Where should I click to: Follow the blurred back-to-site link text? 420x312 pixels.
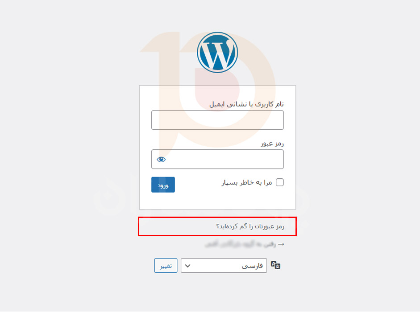pos(240,244)
